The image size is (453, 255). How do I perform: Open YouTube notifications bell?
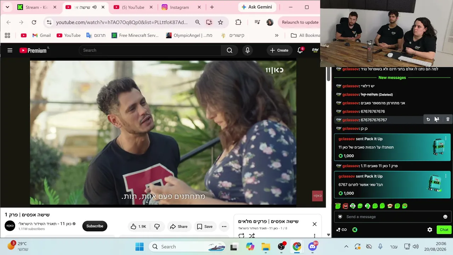tap(300, 50)
